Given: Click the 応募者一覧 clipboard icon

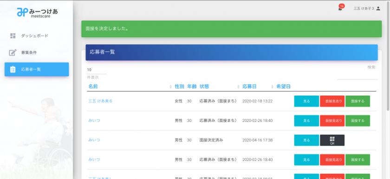Looking at the screenshot, I should [x=13, y=70].
